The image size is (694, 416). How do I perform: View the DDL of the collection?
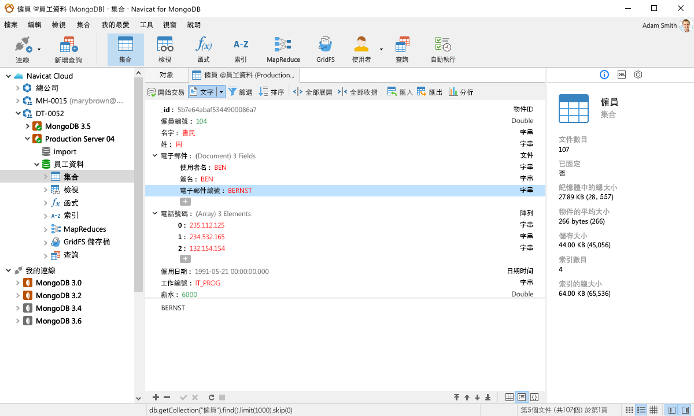(x=621, y=75)
